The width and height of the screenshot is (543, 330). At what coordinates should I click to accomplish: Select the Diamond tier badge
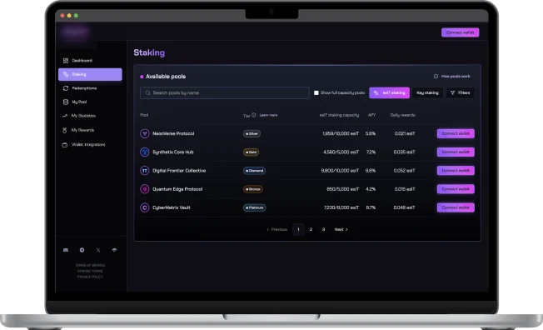(x=254, y=171)
